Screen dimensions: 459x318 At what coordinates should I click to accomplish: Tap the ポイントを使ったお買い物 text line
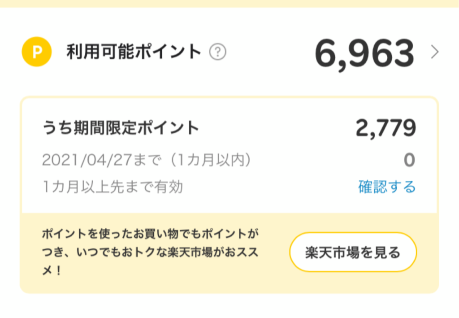[x=150, y=234]
